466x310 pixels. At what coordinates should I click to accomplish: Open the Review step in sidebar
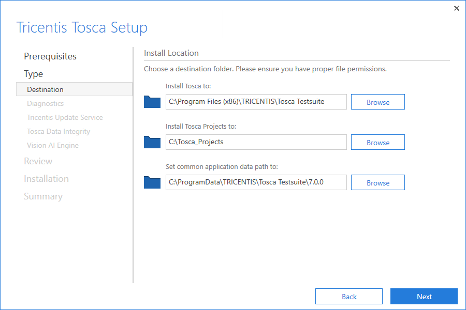click(38, 161)
